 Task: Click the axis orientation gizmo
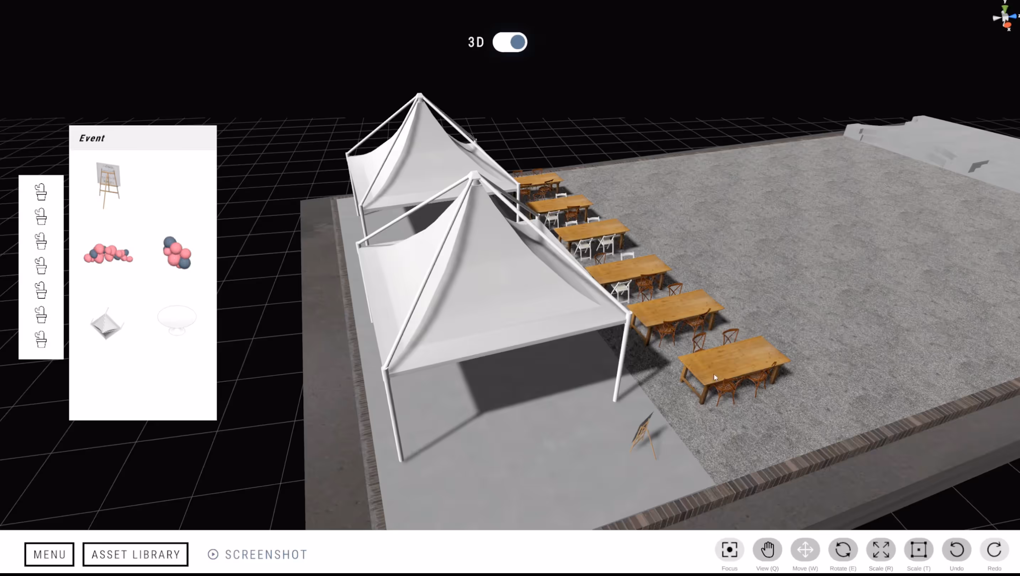[1005, 17]
